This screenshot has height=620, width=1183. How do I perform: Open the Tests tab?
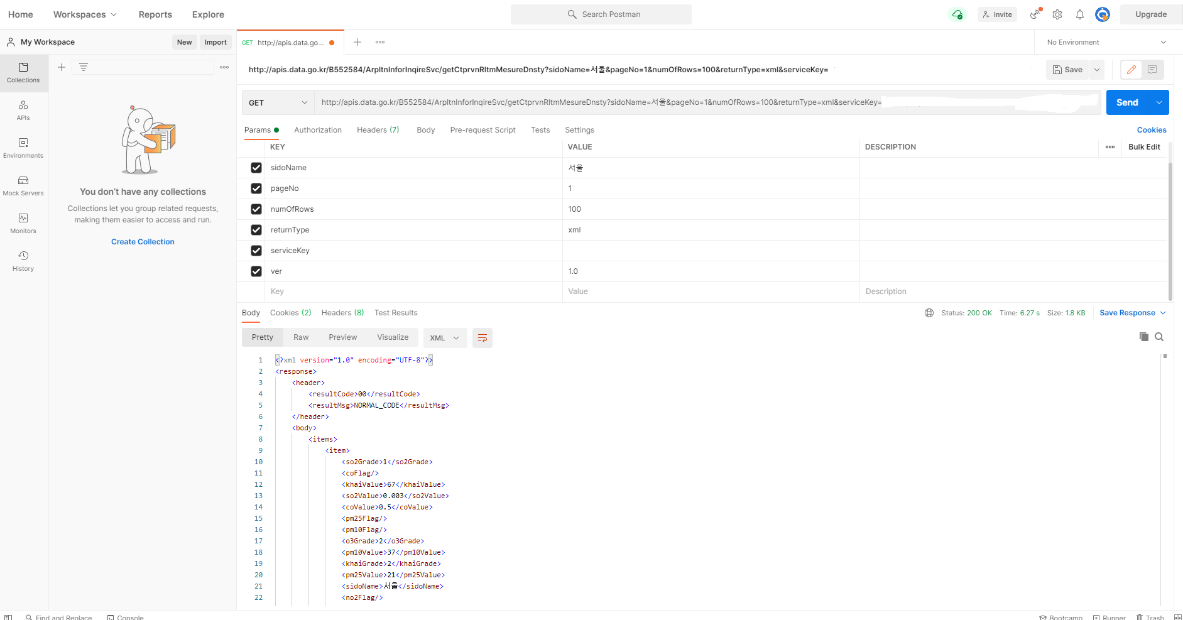point(540,130)
